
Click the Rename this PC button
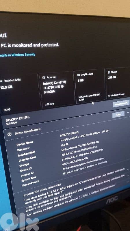121,104
